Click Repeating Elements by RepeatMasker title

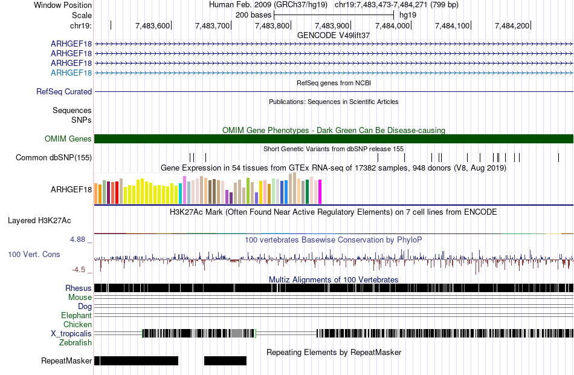pyautogui.click(x=334, y=353)
